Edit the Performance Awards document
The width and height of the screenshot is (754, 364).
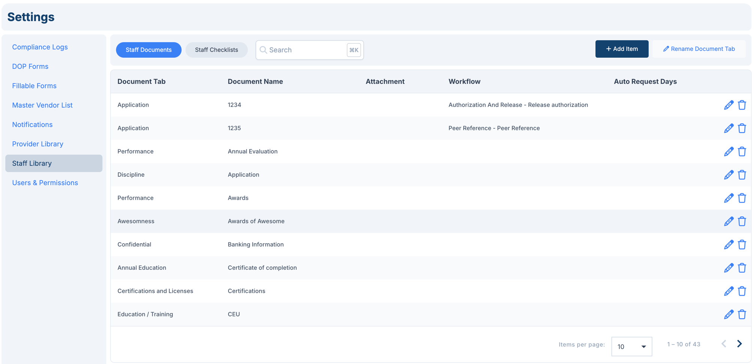pyautogui.click(x=728, y=198)
